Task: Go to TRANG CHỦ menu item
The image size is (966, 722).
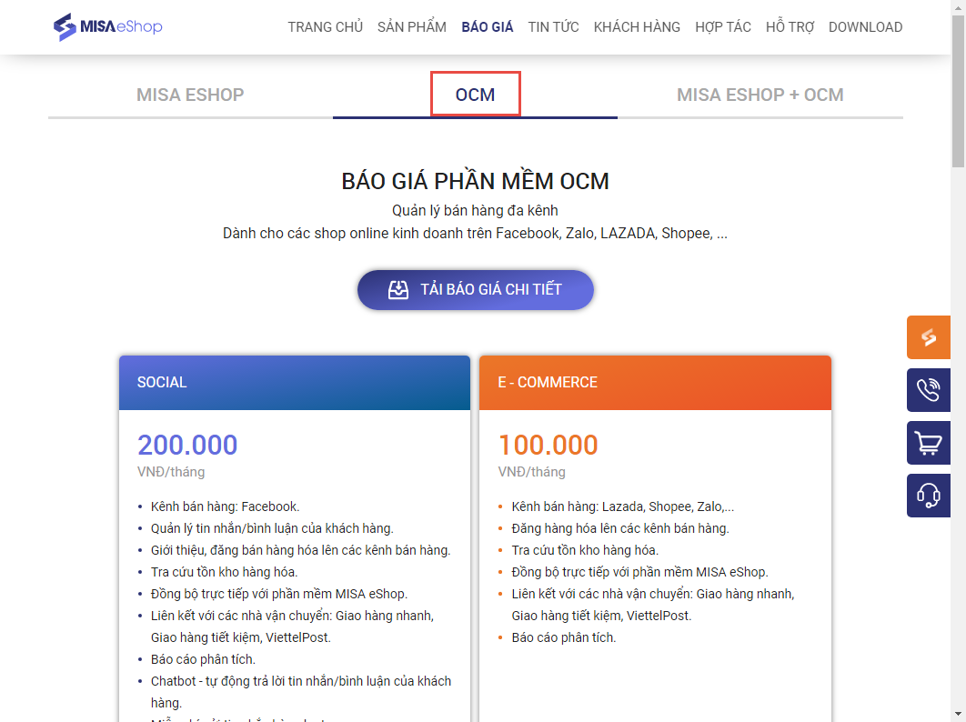Action: 326,27
